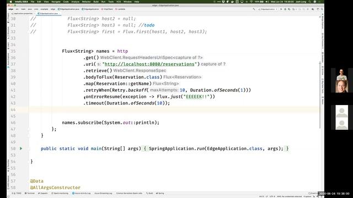Click the httpClient breadcrumb item

[x=107, y=9]
